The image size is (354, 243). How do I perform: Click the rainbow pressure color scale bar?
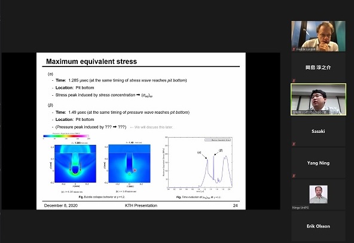click(66, 136)
